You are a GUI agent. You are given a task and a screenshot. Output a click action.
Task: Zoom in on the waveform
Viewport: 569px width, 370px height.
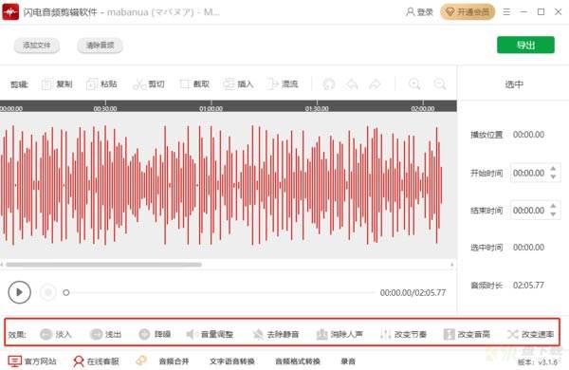414,84
